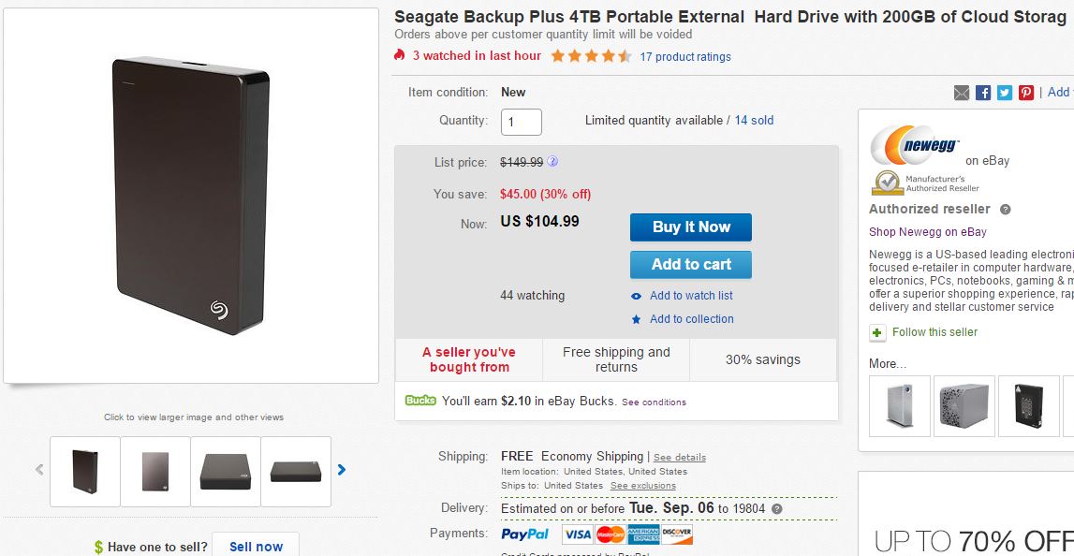Open the 17 product ratings link
Screen dimensions: 1074x556
click(685, 57)
